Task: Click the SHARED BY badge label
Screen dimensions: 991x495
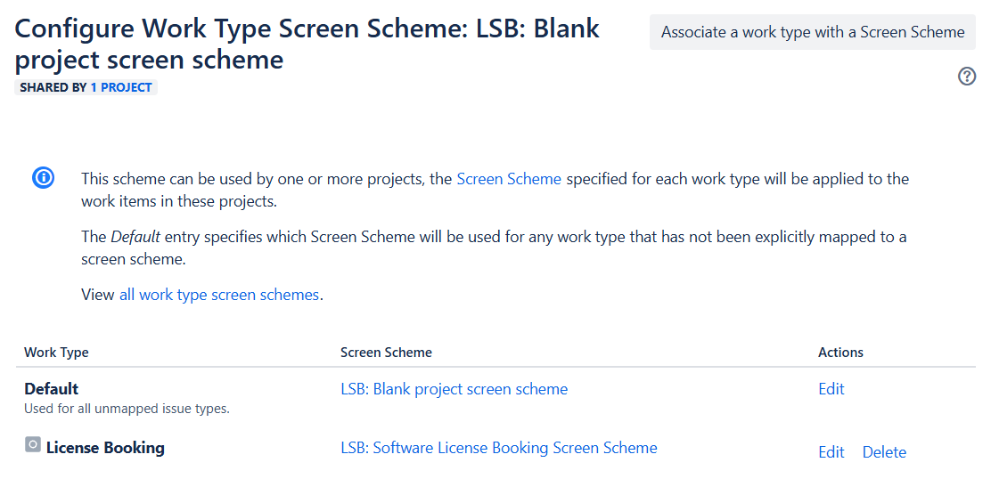Action: [x=53, y=87]
